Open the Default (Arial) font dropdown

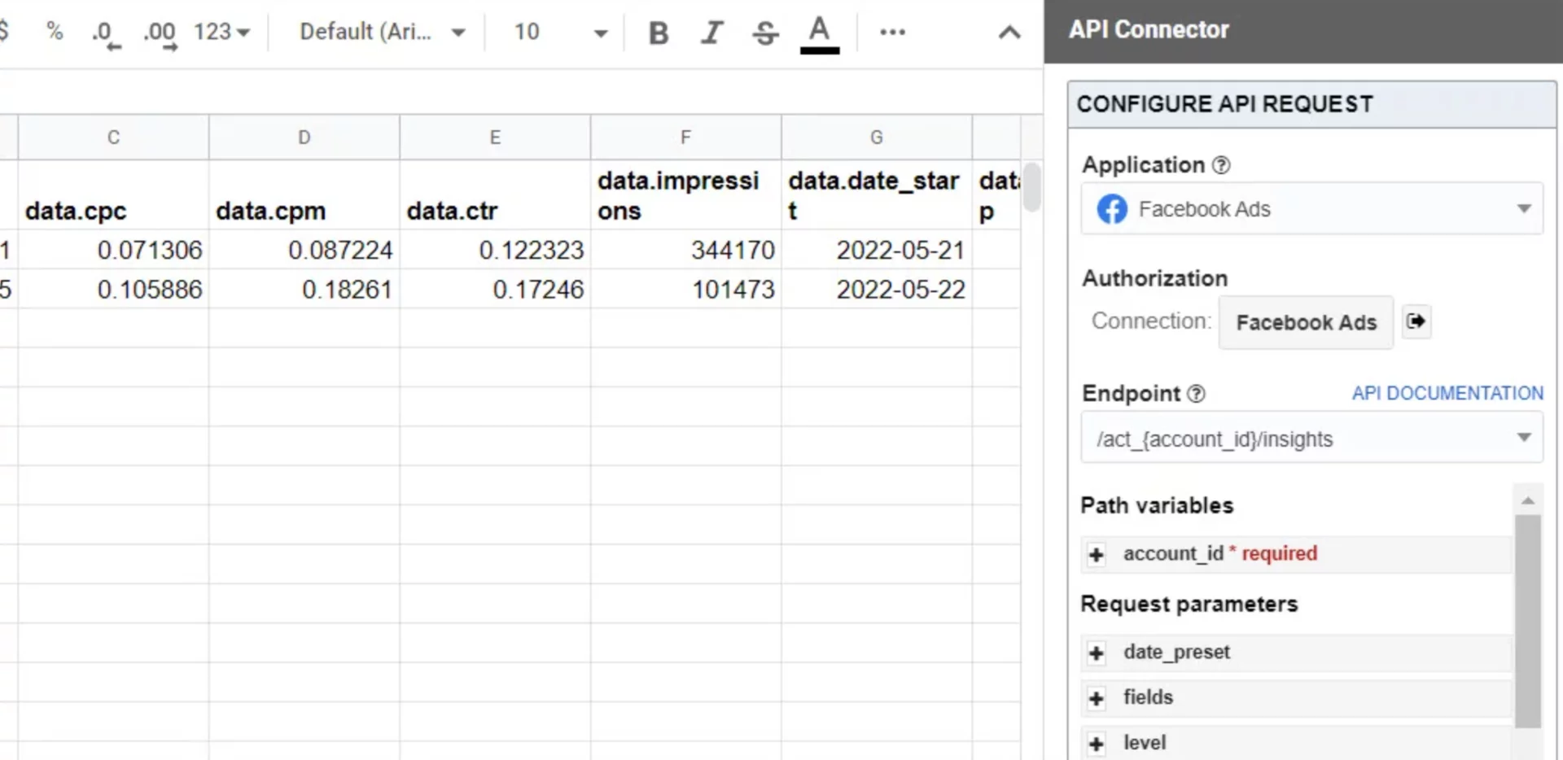point(382,32)
